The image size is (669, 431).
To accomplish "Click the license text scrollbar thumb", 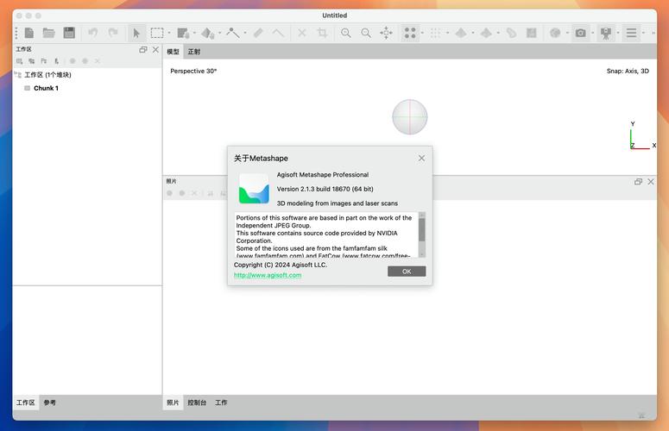I will (422, 230).
